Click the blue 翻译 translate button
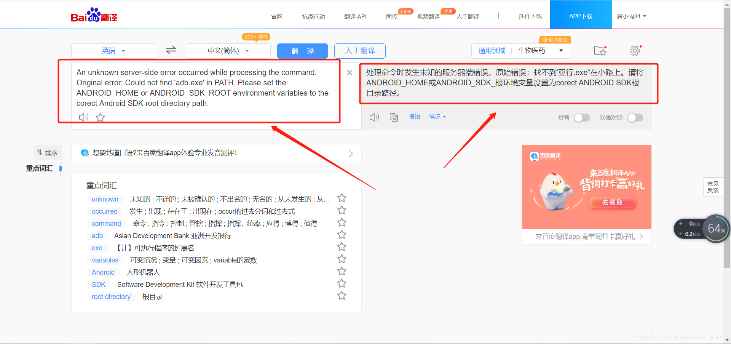This screenshot has height=344, width=731. tap(302, 51)
